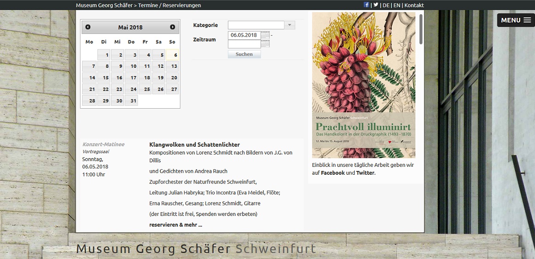Select May 29 in calendar
Screen dimensions: 535x259
(104, 100)
